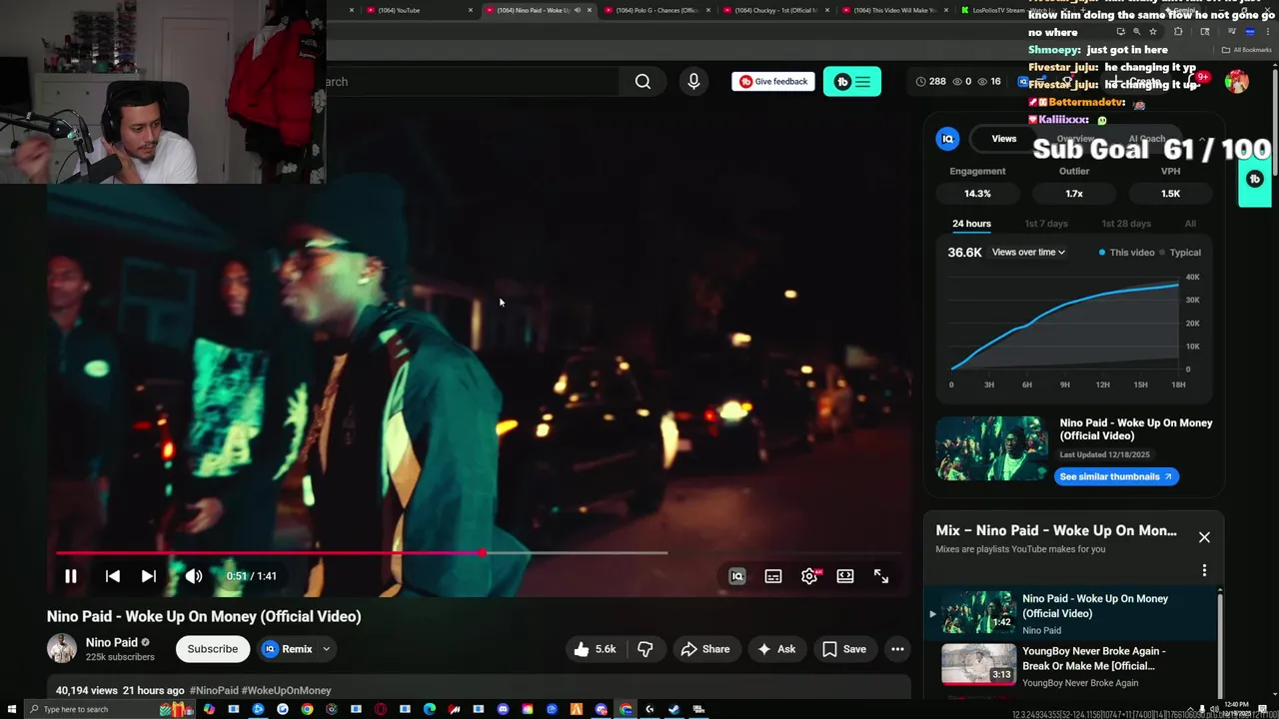1279x719 pixels.
Task: Open Discord from the taskbar
Action: [x=503, y=710]
